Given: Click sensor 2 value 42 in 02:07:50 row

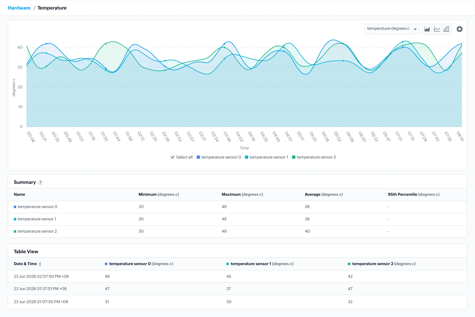Looking at the screenshot, I should pos(350,276).
